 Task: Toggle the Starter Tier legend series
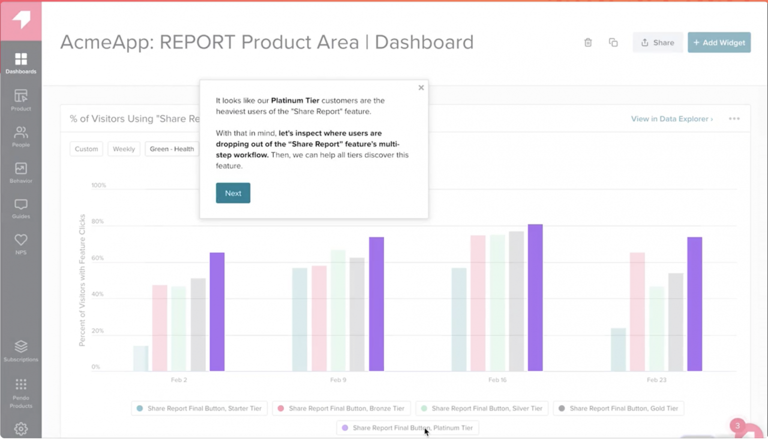tap(199, 408)
